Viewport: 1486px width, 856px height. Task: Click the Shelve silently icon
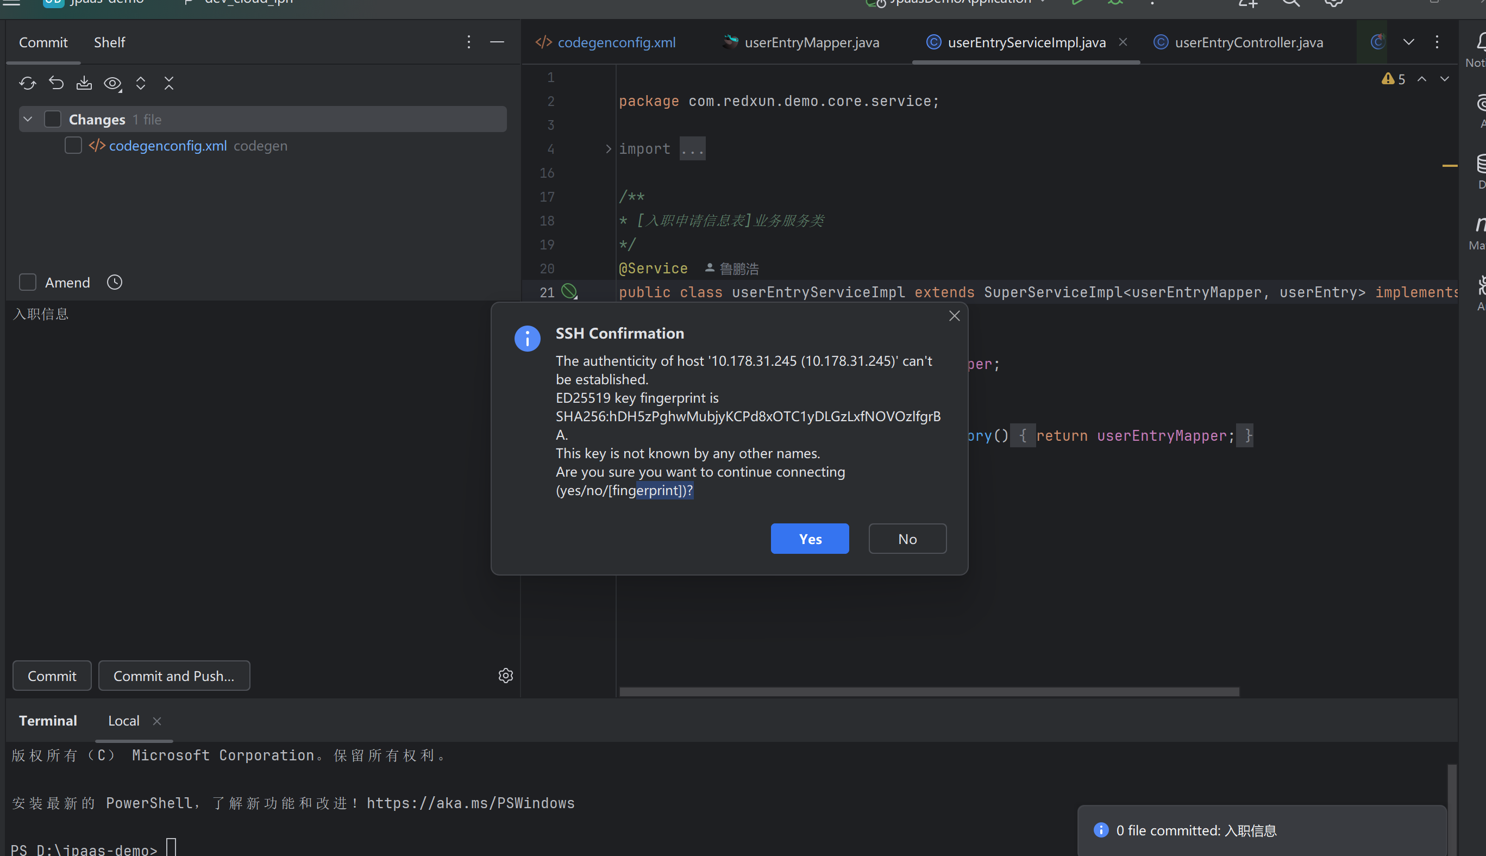point(84,84)
